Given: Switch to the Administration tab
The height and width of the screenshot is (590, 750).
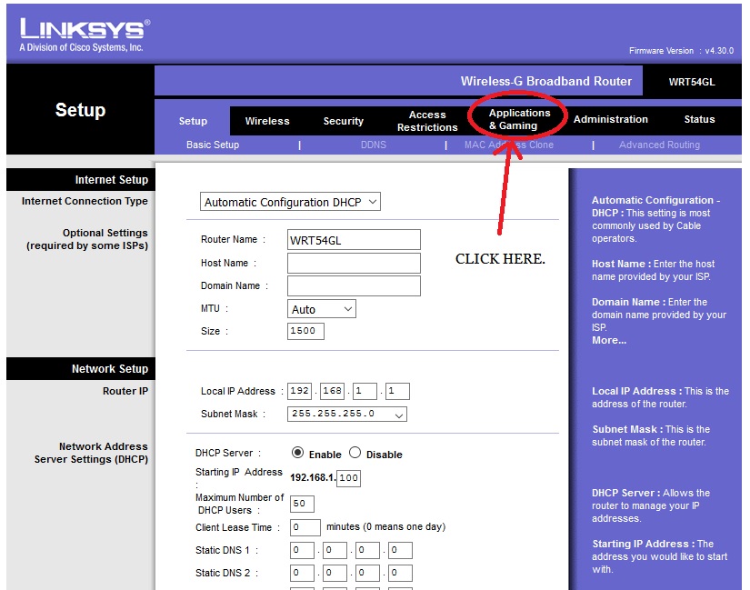Looking at the screenshot, I should click(610, 119).
